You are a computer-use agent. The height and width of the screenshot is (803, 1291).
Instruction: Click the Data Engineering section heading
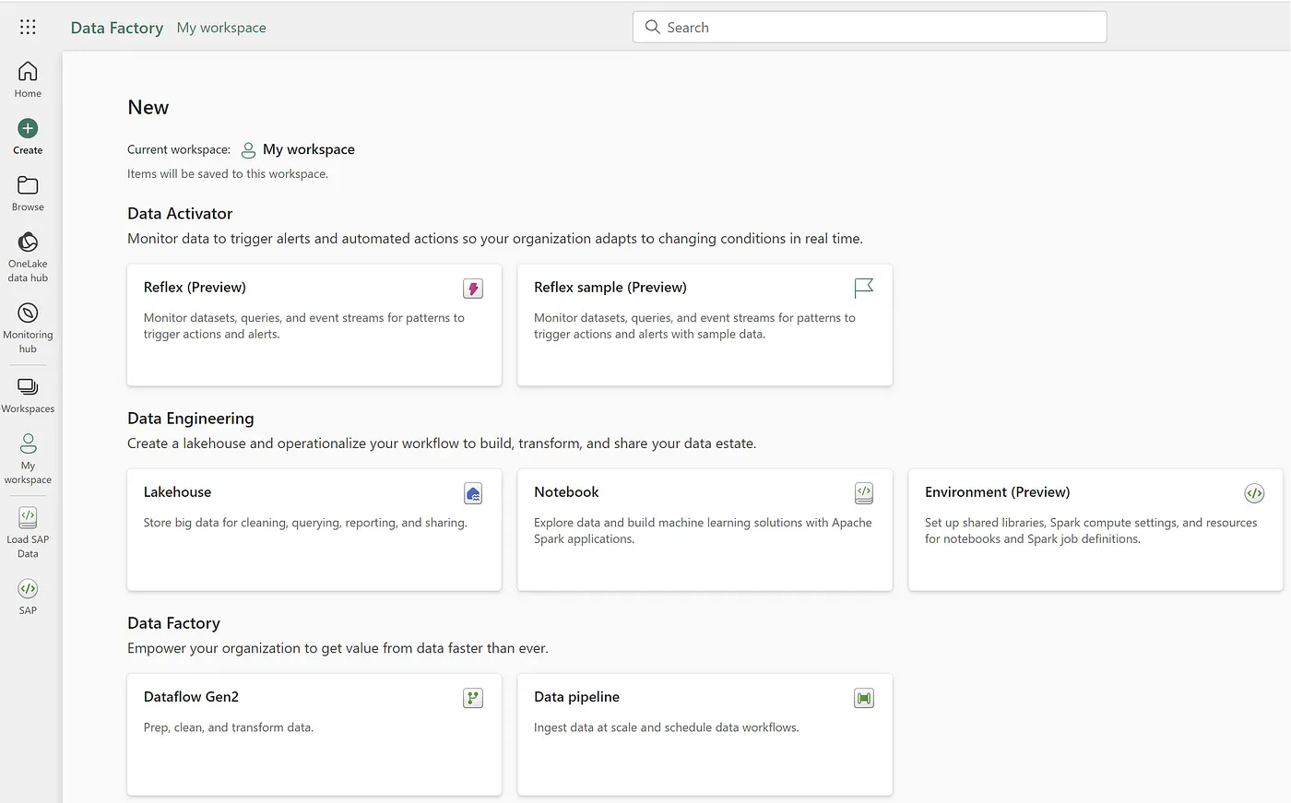click(x=191, y=418)
